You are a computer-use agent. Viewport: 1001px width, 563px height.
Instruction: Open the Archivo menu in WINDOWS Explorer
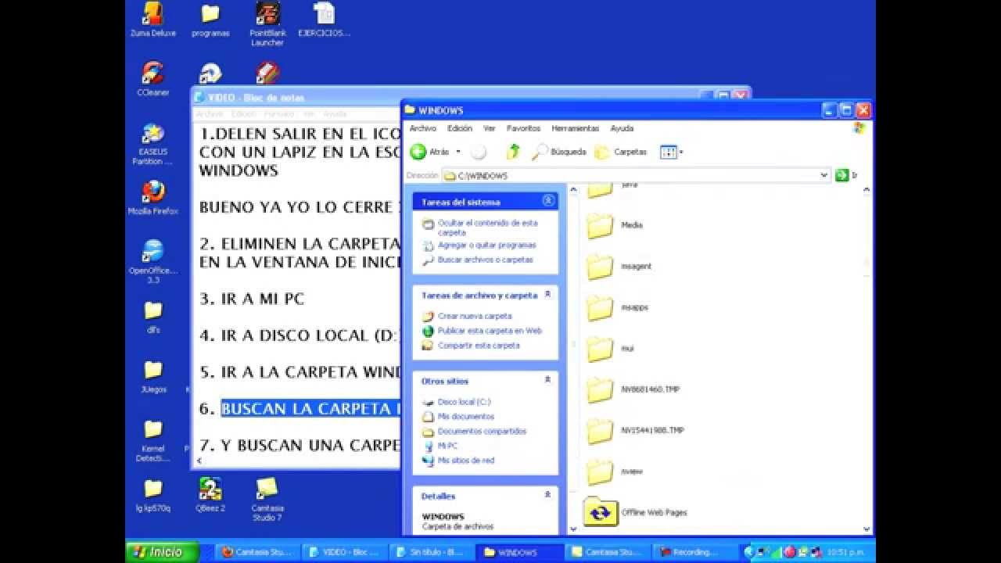pos(423,128)
